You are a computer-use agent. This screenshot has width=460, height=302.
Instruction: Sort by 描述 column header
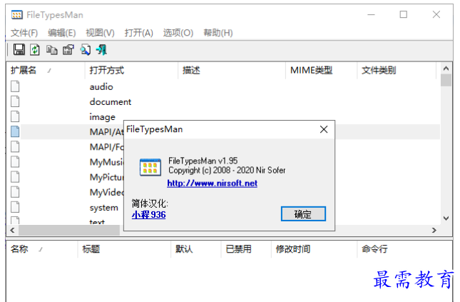tap(232, 70)
